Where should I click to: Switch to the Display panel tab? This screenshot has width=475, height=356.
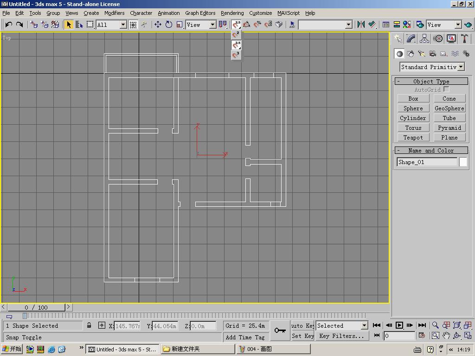coord(451,38)
